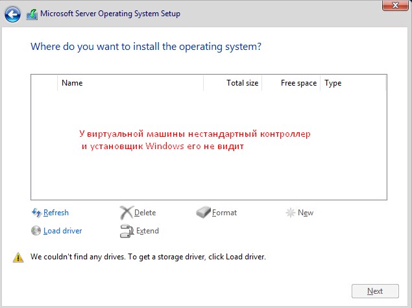
Task: Select the New text label
Action: click(306, 213)
